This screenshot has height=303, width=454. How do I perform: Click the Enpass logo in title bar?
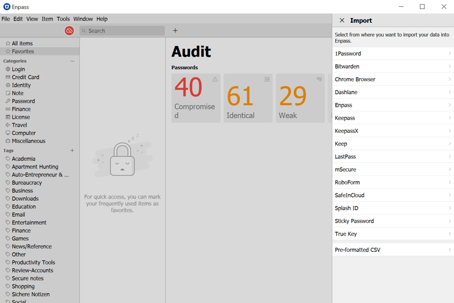click(x=6, y=7)
